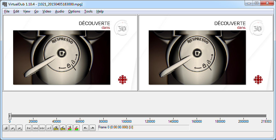The width and height of the screenshot is (276, 140).
Task: Click the timeline track near frame 100000
Action: coord(126,116)
